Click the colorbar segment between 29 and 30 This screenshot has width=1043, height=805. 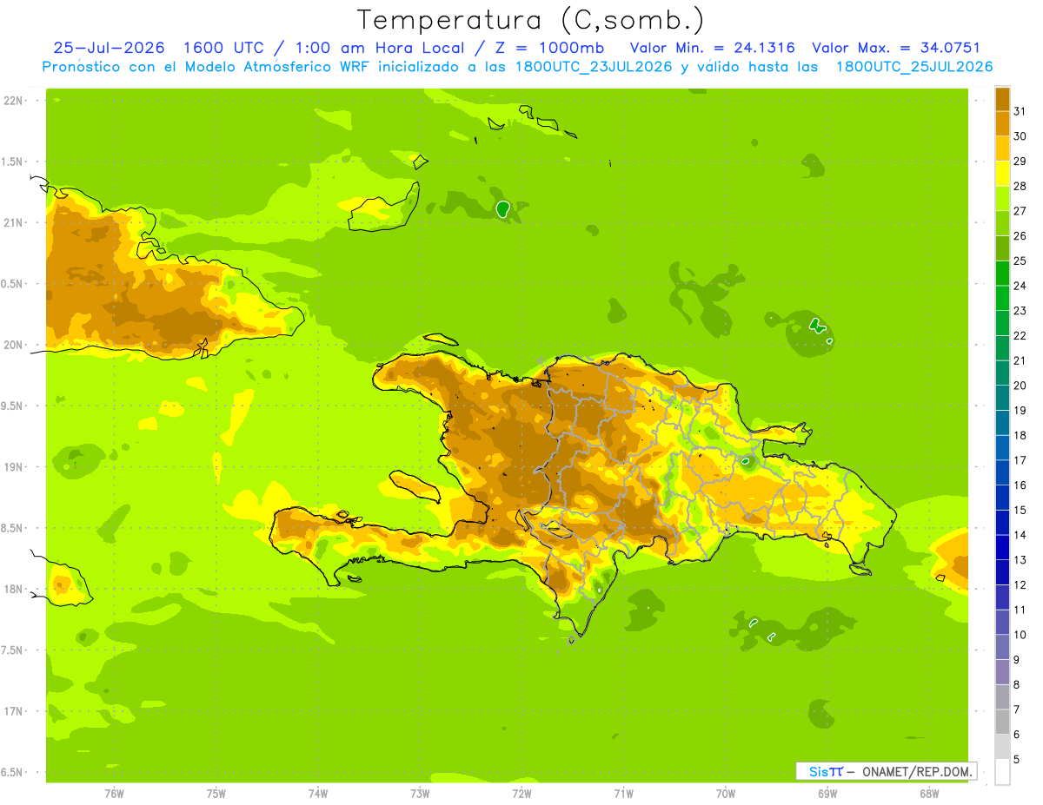pyautogui.click(x=1002, y=148)
